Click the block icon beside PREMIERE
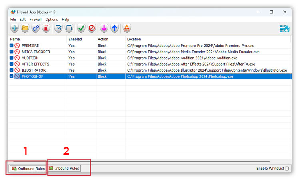The image size is (300, 181). [x=17, y=46]
